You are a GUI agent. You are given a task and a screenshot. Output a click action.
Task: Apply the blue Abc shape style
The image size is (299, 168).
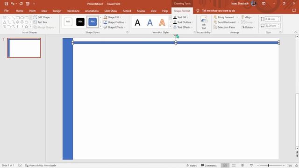coord(93,22)
